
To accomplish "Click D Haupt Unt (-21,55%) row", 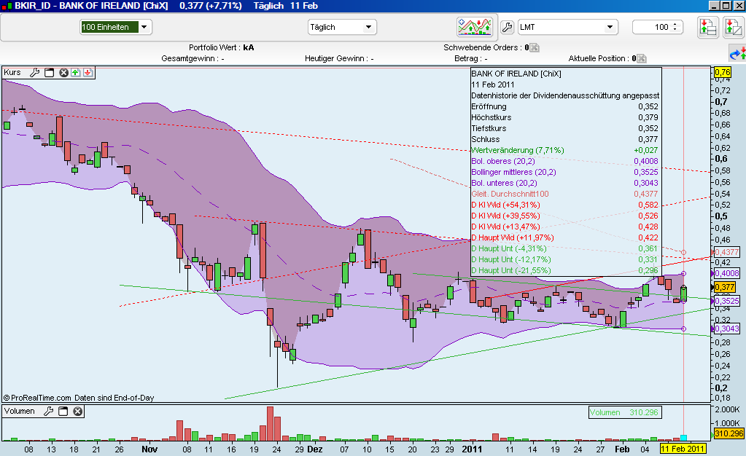I will 564,270.
